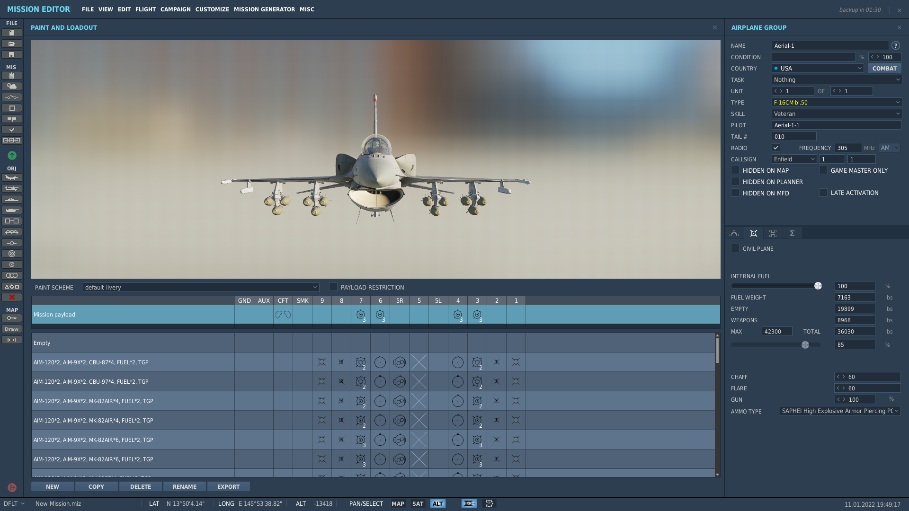This screenshot has height=511, width=909.
Task: Open the COUNTRY dropdown showing USA
Action: [818, 68]
